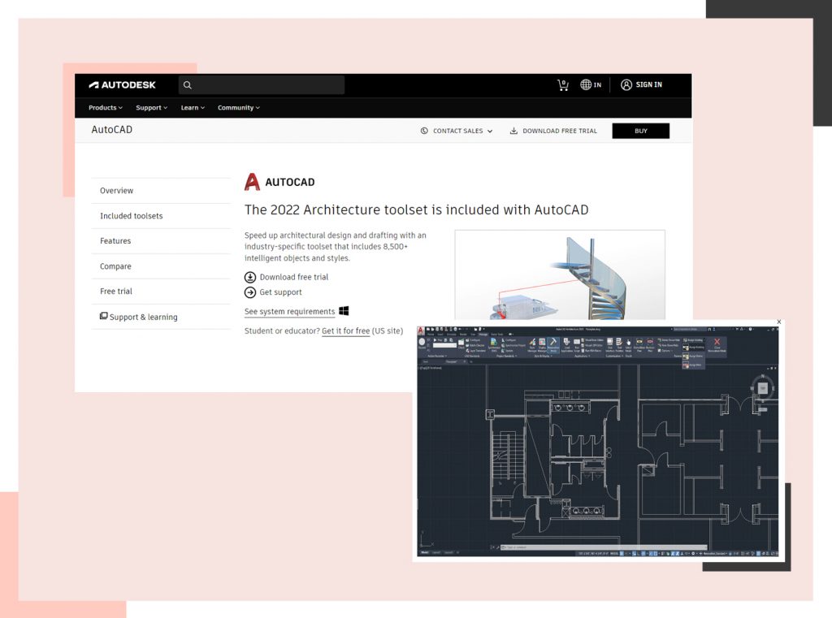The height and width of the screenshot is (618, 832).
Task: Click the phone icon by Contact Sales
Action: pyautogui.click(x=424, y=131)
